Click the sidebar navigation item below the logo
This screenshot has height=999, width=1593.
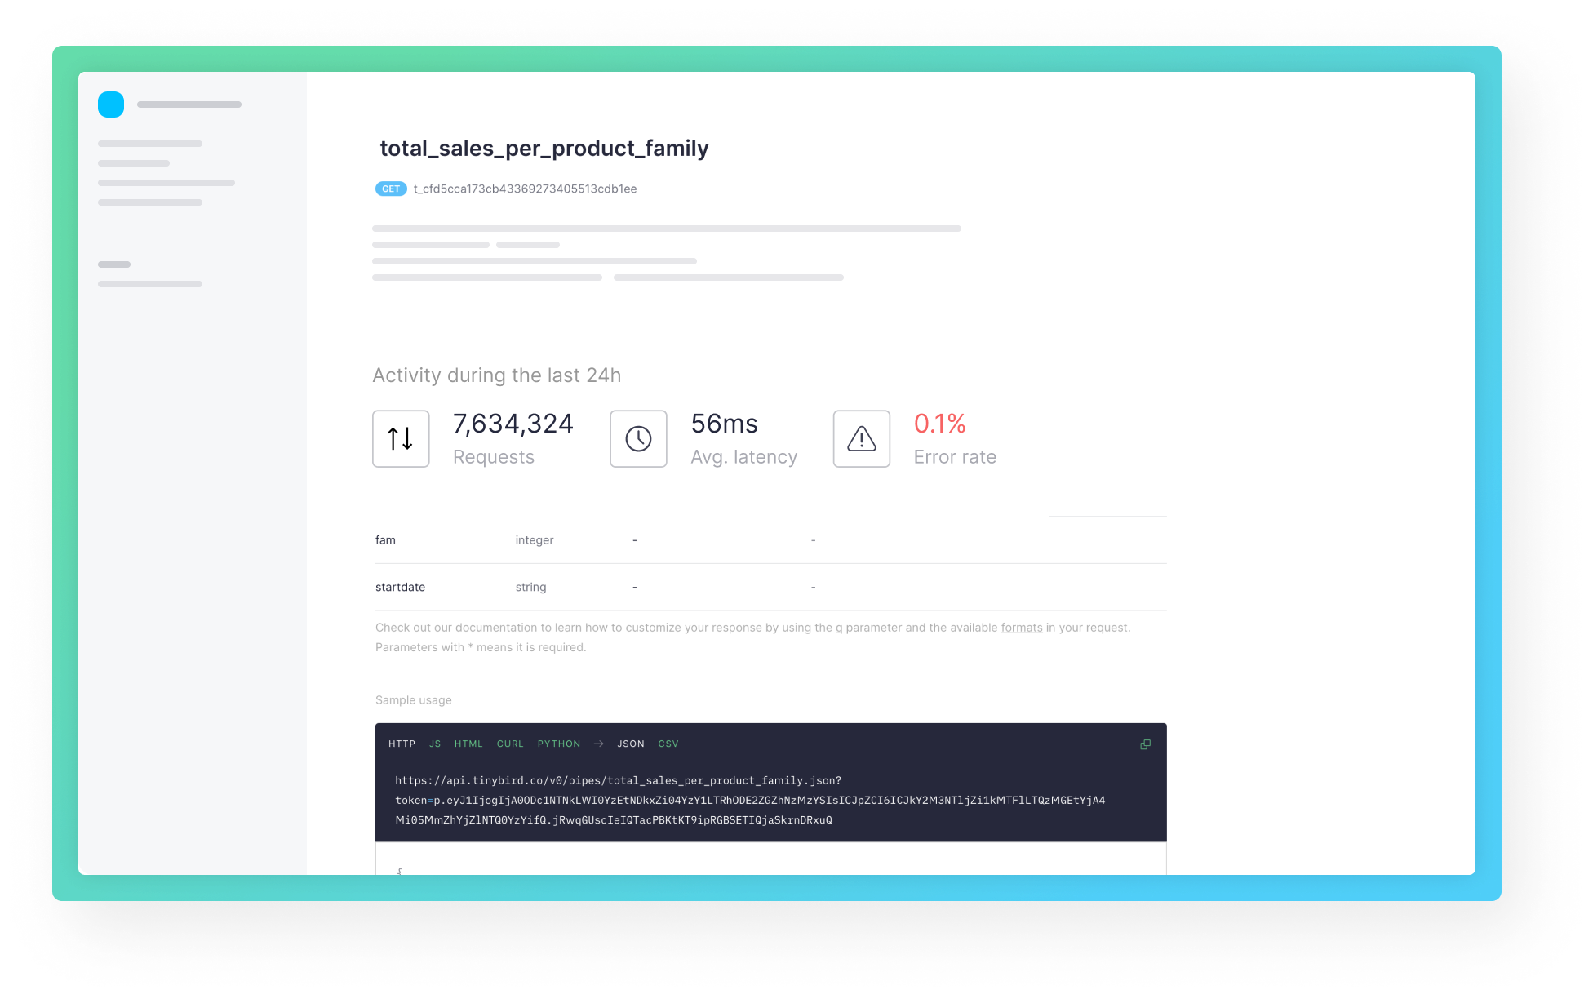click(x=149, y=144)
